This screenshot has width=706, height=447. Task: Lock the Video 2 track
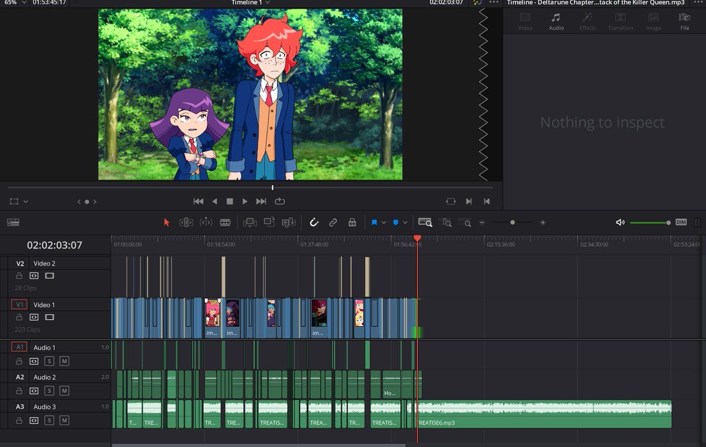[19, 275]
